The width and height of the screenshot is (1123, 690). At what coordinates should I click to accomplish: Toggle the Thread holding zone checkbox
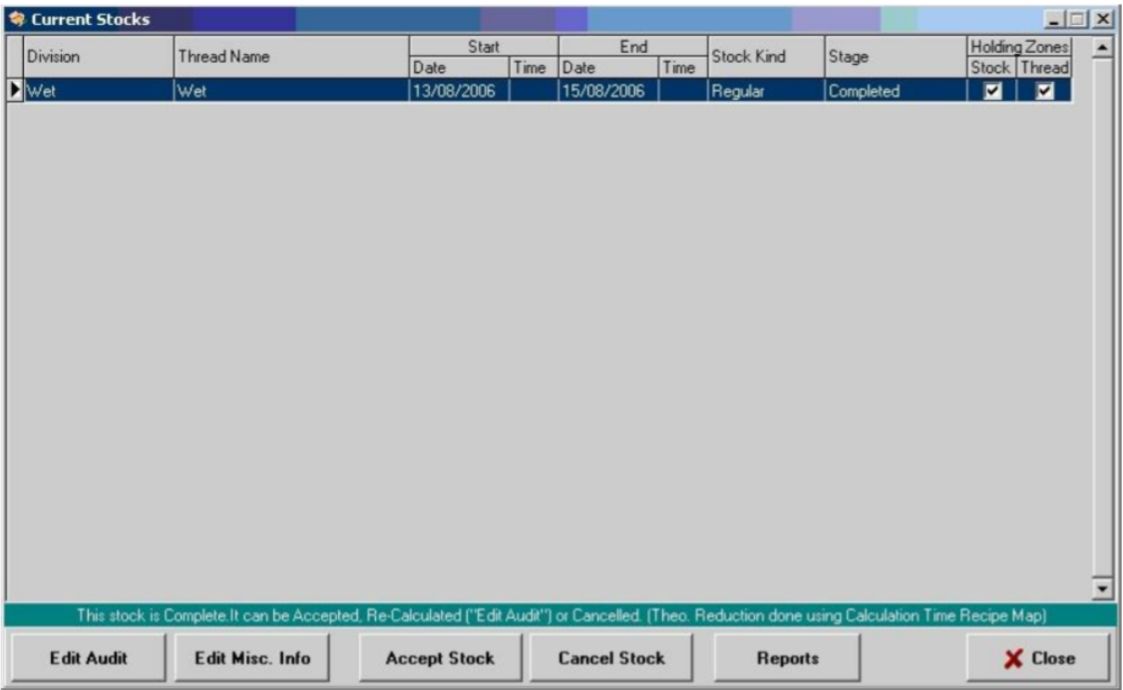(1044, 92)
